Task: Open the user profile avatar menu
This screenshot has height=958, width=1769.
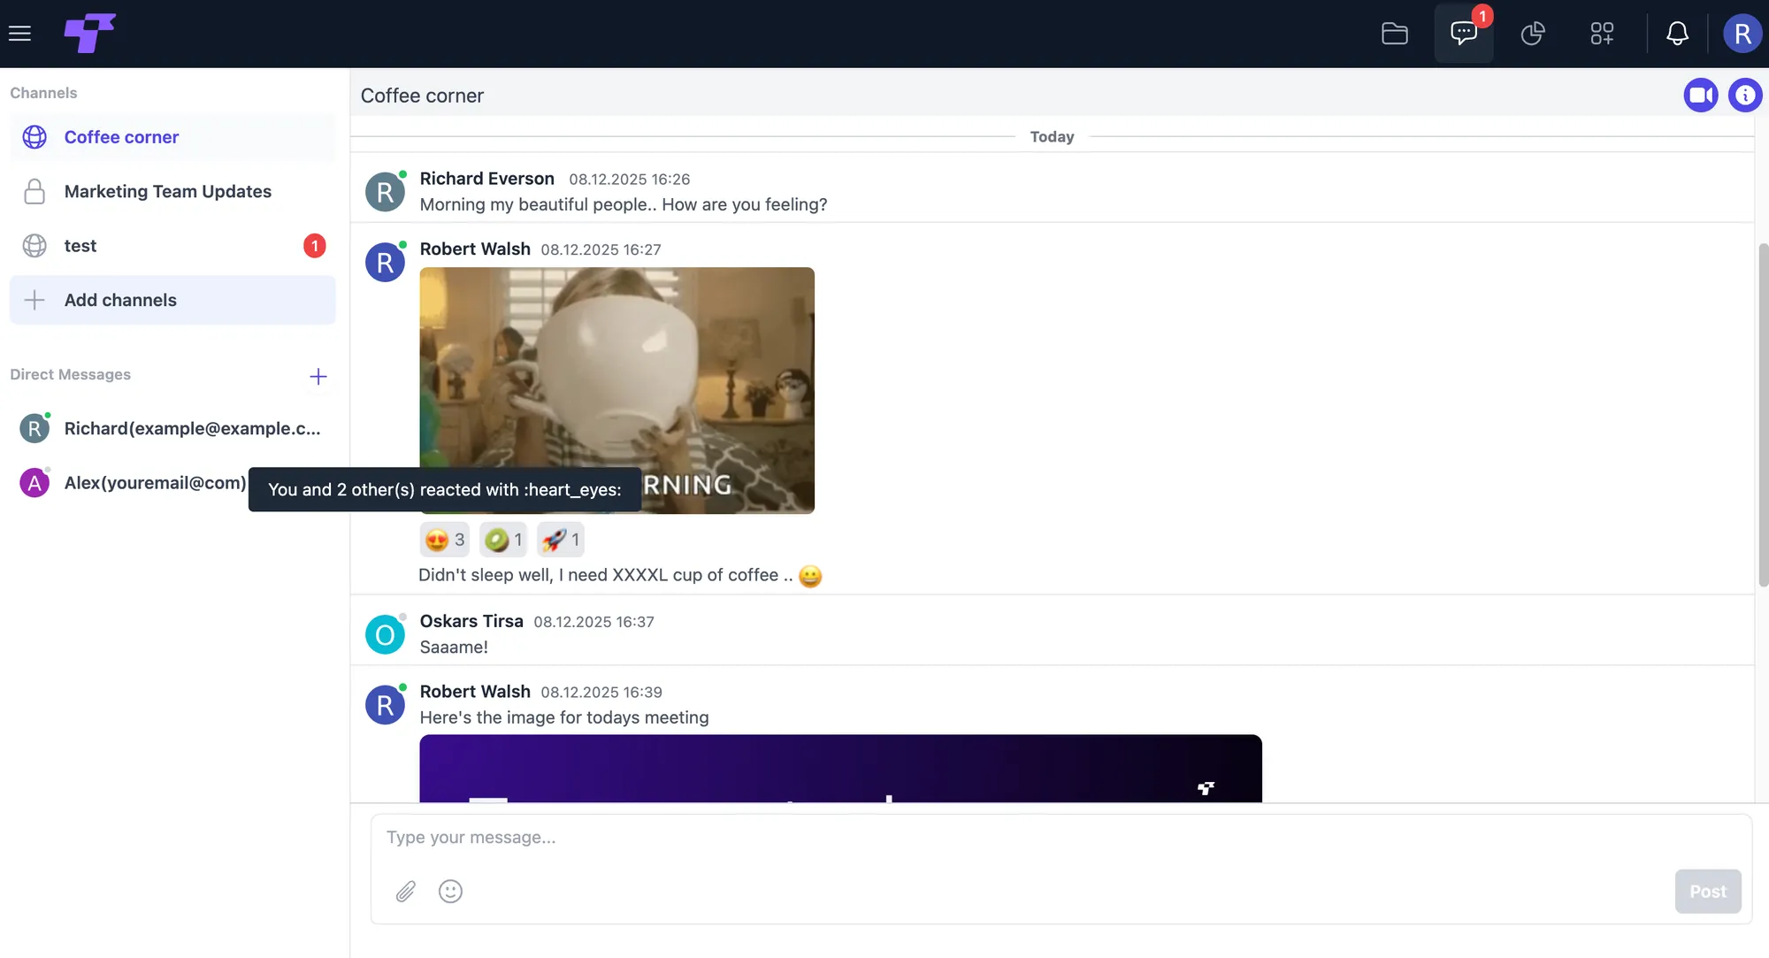Action: click(1742, 34)
